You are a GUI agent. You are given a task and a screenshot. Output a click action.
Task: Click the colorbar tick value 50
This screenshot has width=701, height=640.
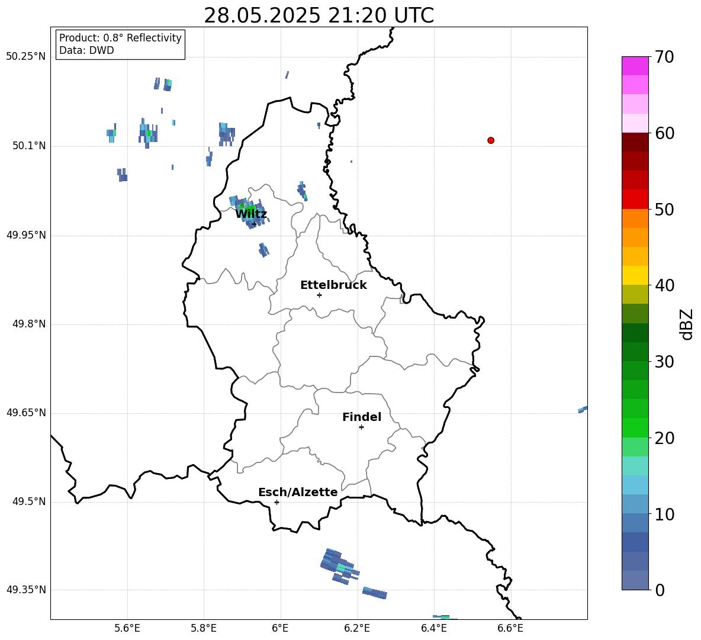pos(664,209)
